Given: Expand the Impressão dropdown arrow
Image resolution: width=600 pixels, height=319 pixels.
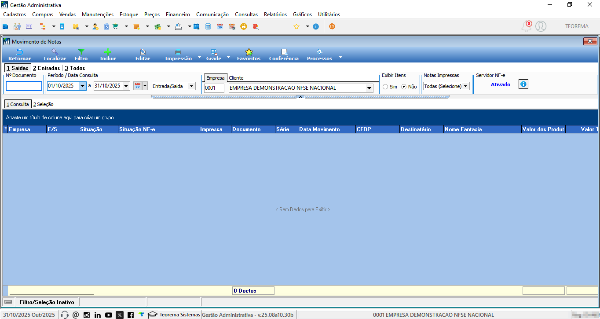Looking at the screenshot, I should 199,57.
